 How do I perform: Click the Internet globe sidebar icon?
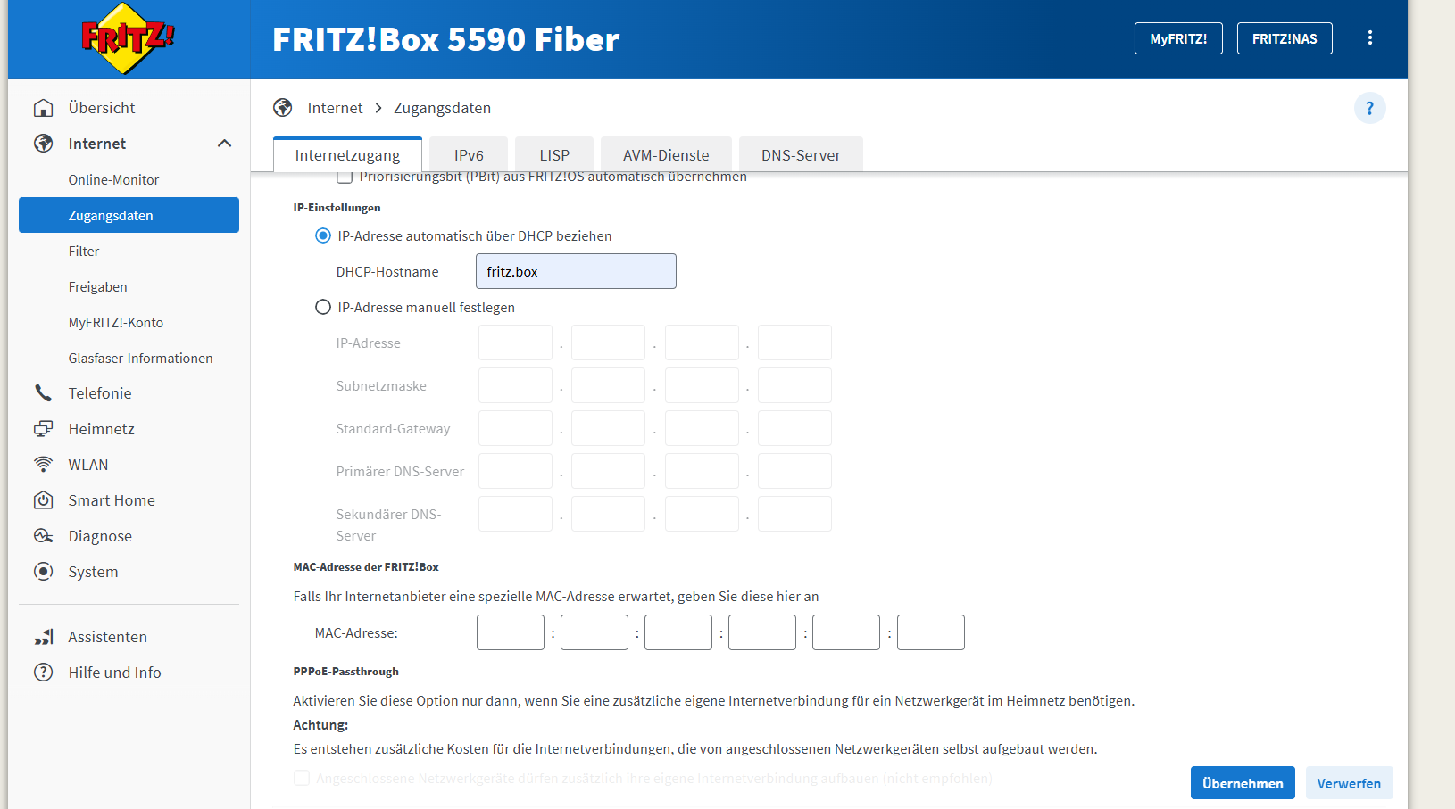pos(43,144)
